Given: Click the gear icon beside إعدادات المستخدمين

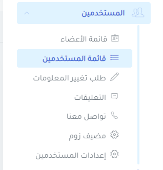Looking at the screenshot, I should (114, 154).
